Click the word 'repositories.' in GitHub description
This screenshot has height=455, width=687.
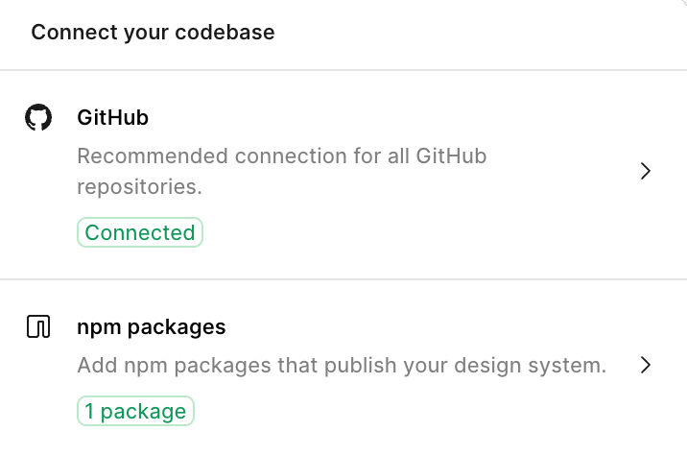139,187
